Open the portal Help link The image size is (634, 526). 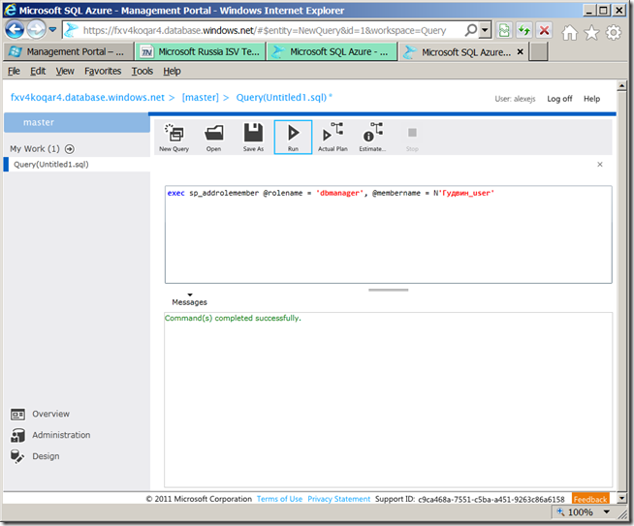tap(591, 99)
